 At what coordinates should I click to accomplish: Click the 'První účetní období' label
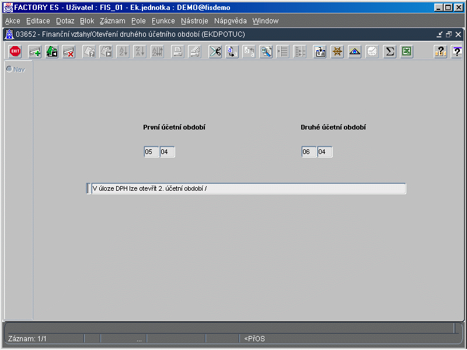tap(174, 127)
